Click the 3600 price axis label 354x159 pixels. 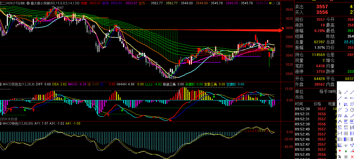[x=289, y=28]
